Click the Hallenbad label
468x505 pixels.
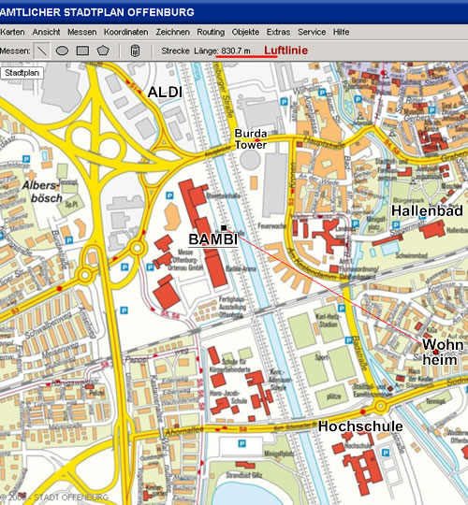(x=427, y=211)
